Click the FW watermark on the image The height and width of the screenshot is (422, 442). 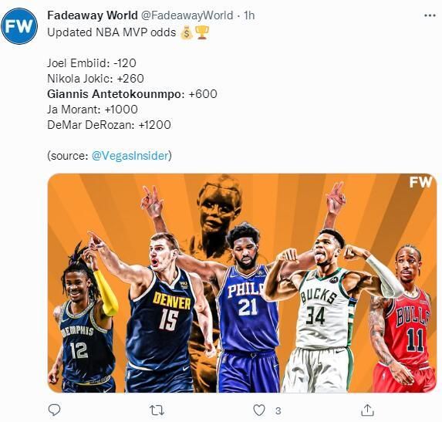420,182
